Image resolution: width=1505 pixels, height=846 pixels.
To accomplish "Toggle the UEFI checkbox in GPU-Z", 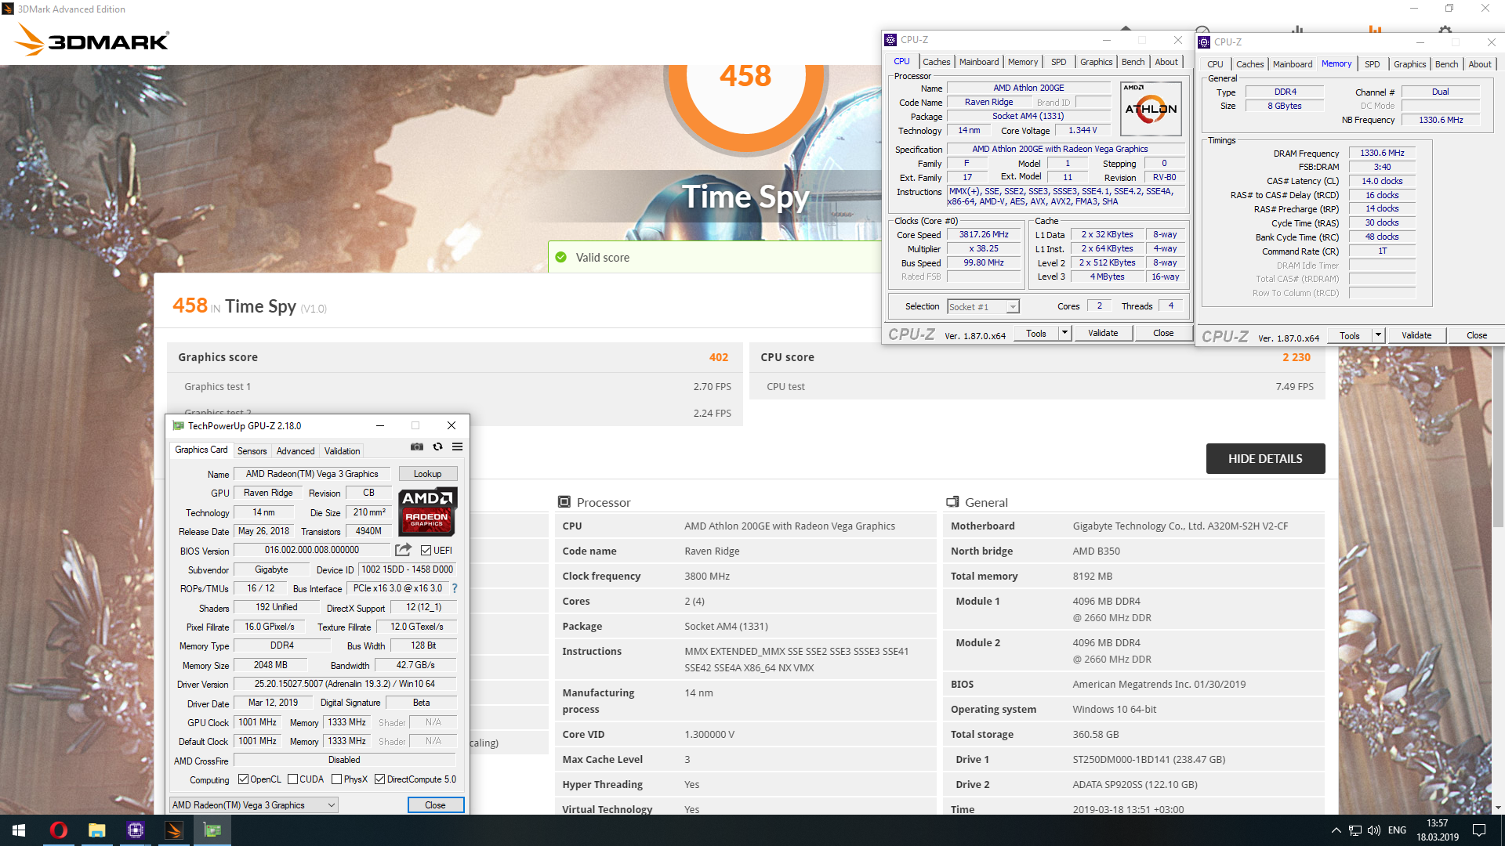I will click(426, 550).
